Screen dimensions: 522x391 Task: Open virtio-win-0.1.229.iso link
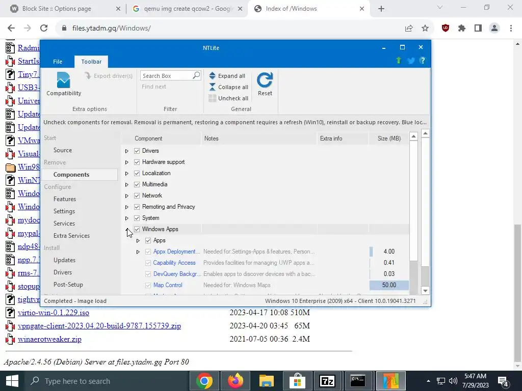(x=54, y=313)
